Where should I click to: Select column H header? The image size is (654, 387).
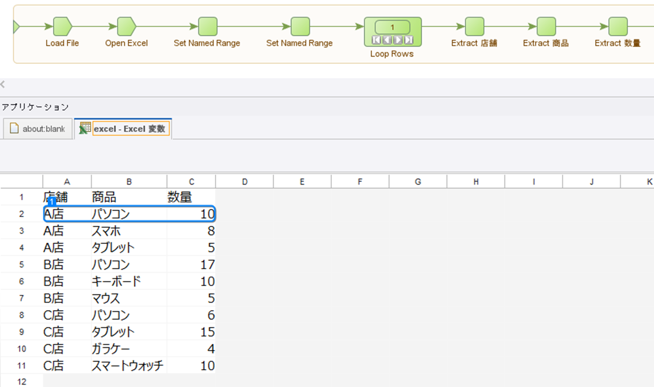tap(476, 182)
